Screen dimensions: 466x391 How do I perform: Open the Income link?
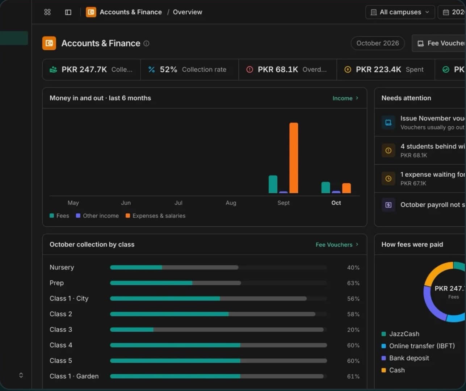[x=345, y=98]
